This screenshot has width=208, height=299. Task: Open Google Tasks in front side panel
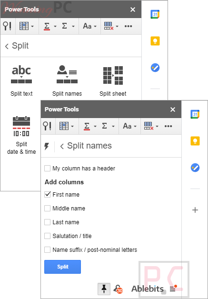point(195,168)
